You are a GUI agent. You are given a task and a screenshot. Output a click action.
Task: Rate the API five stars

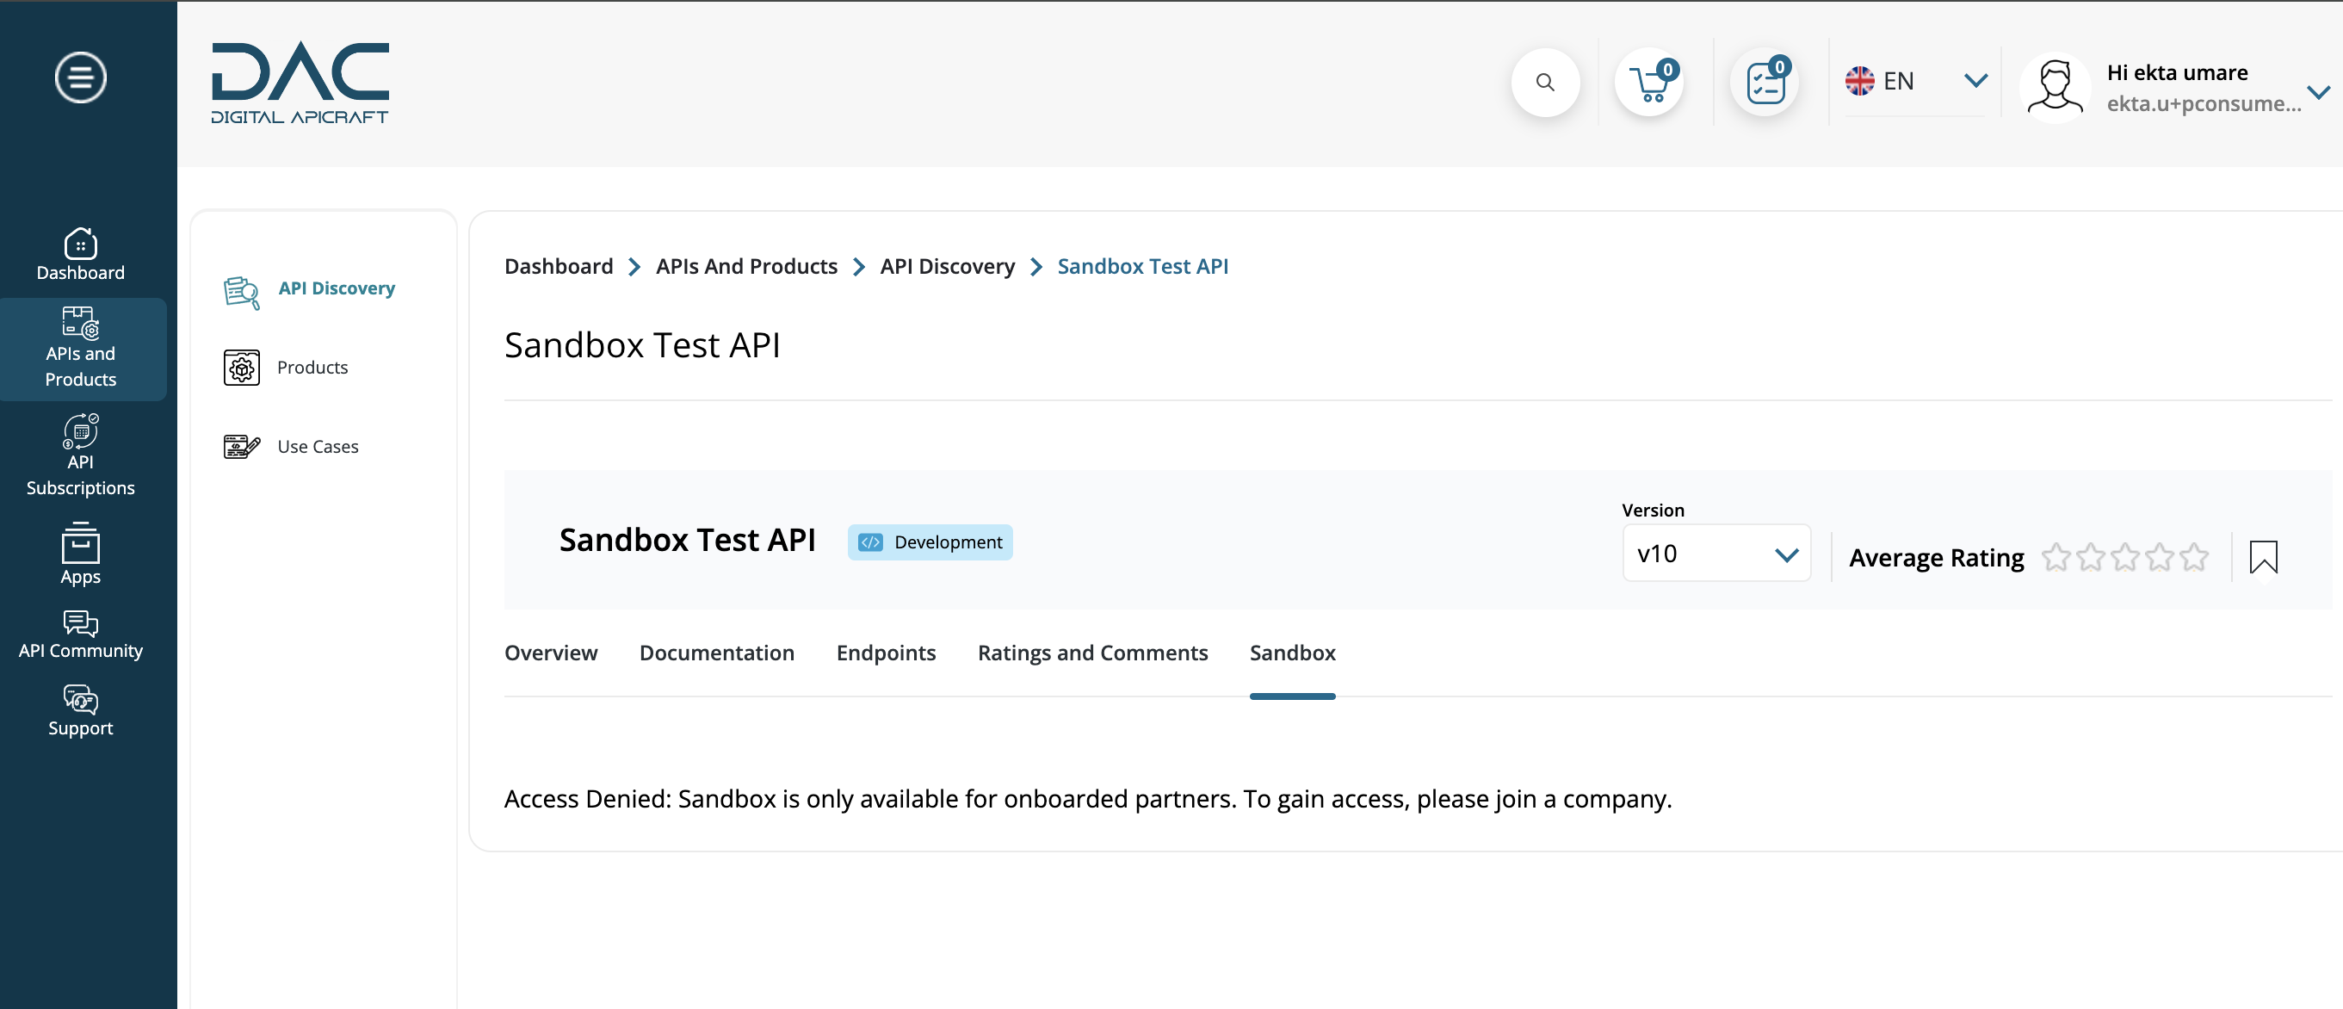click(2194, 557)
